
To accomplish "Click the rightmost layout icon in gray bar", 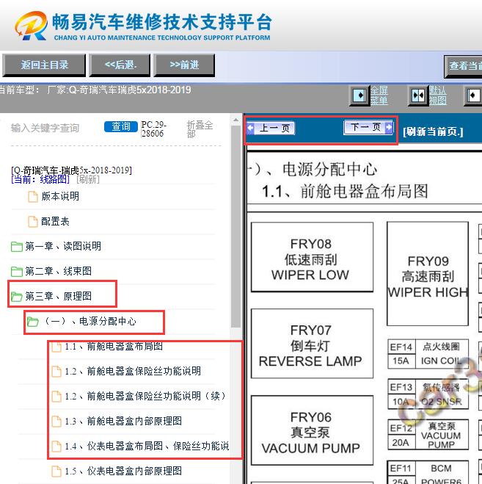I will 473,95.
